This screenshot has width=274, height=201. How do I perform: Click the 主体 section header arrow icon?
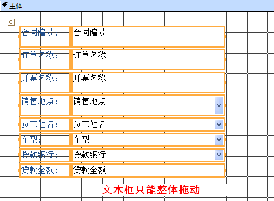(4, 5)
